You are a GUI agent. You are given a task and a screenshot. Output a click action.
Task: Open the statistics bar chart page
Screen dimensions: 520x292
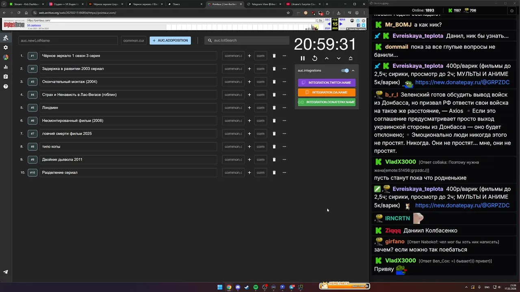click(6, 67)
